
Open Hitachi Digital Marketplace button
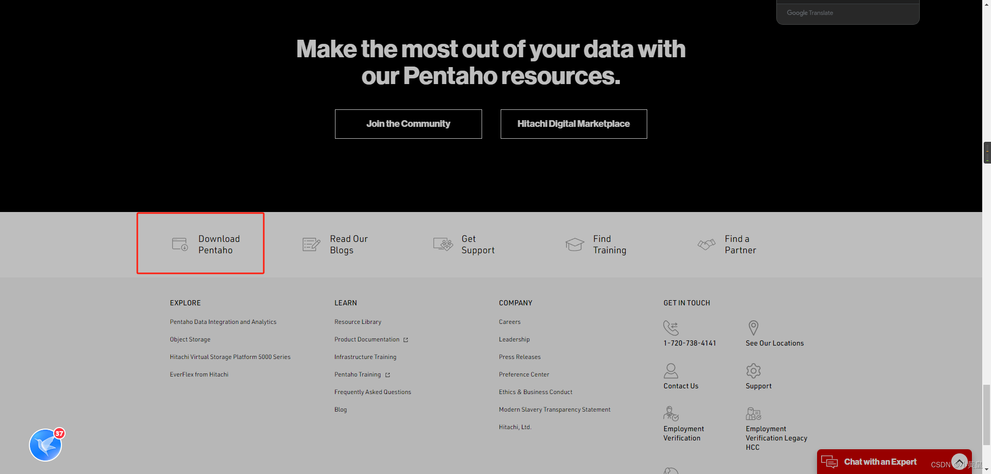point(573,124)
